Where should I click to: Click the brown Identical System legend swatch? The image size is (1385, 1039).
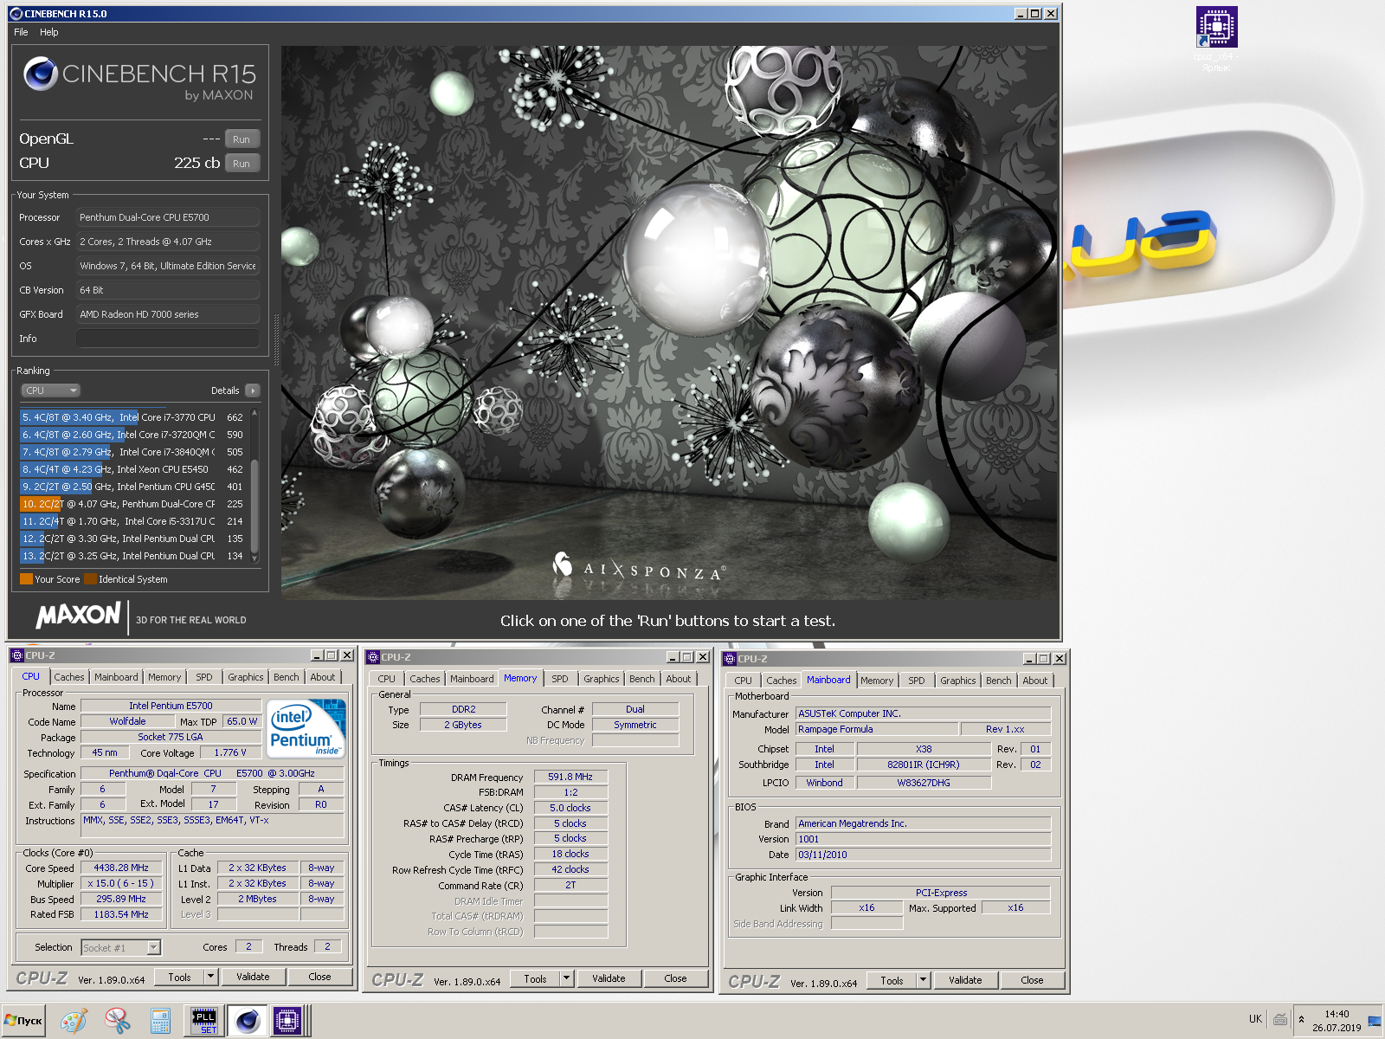point(90,579)
